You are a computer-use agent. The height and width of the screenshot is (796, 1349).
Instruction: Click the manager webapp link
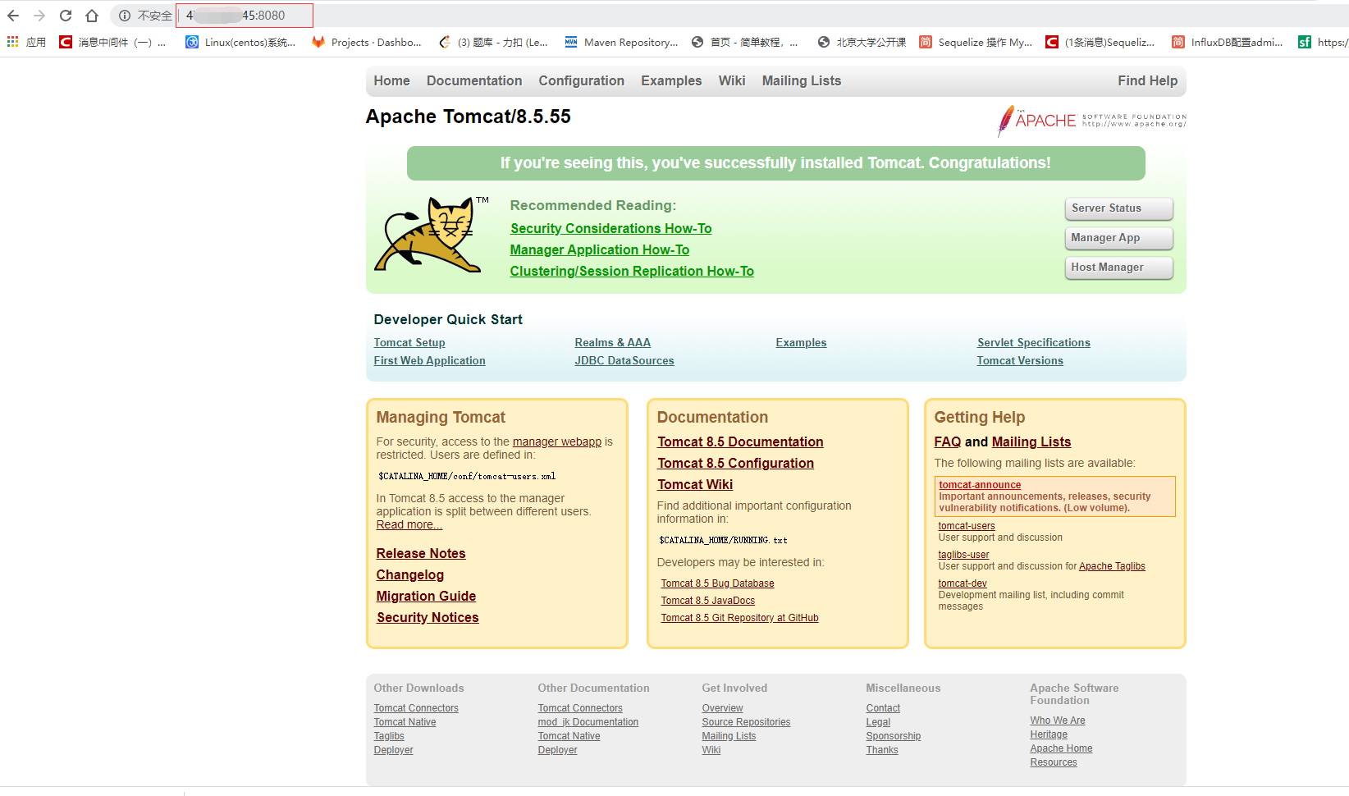pos(557,441)
